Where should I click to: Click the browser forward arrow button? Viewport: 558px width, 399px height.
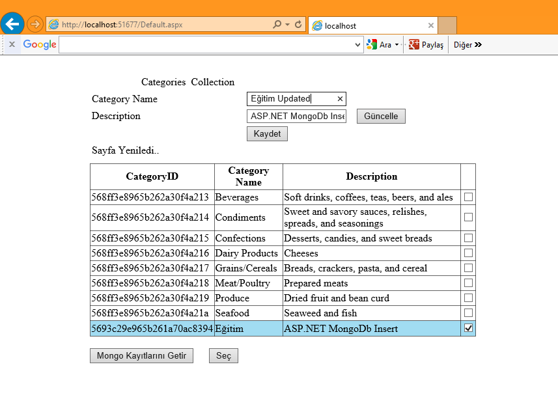(35, 25)
